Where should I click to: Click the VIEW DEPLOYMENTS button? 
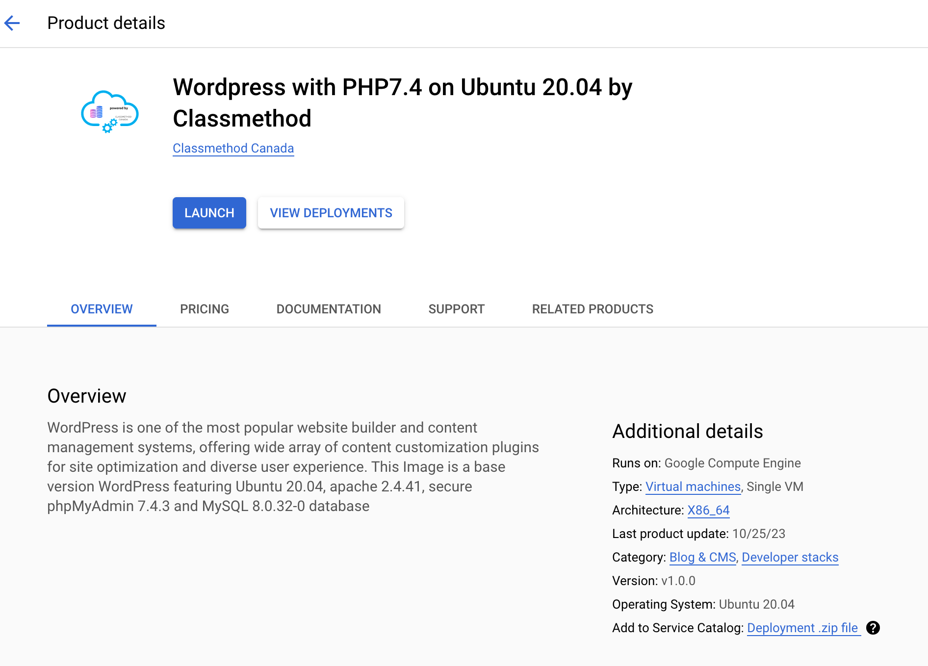coord(331,213)
